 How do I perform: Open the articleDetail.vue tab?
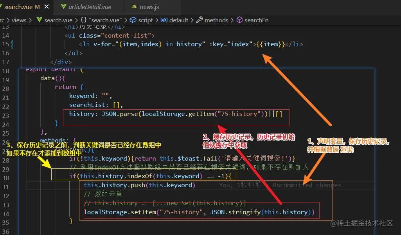pyautogui.click(x=89, y=7)
